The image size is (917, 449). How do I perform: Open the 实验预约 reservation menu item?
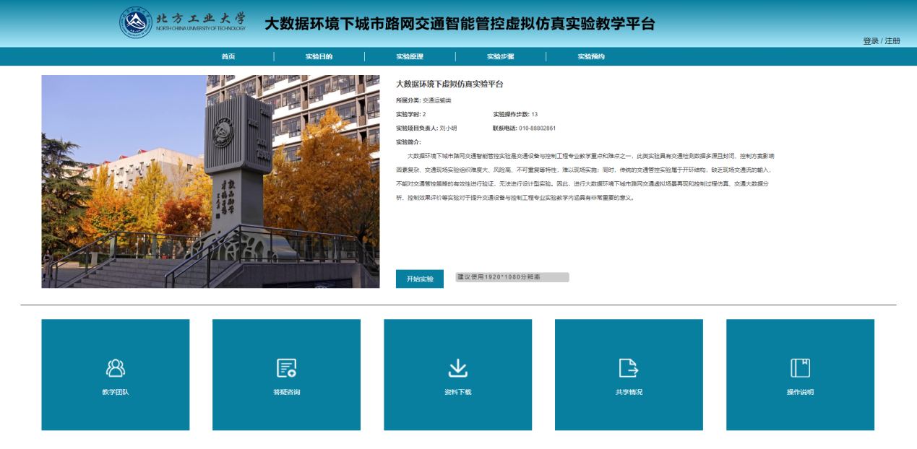click(590, 56)
